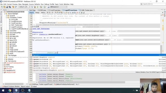Open the Refactor menu
Screen dimensions: 166x93
(37, 4)
